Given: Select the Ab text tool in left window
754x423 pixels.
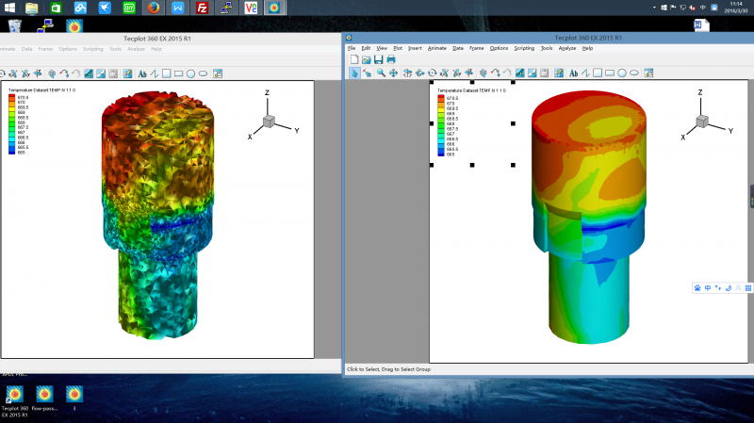Looking at the screenshot, I should pos(142,73).
